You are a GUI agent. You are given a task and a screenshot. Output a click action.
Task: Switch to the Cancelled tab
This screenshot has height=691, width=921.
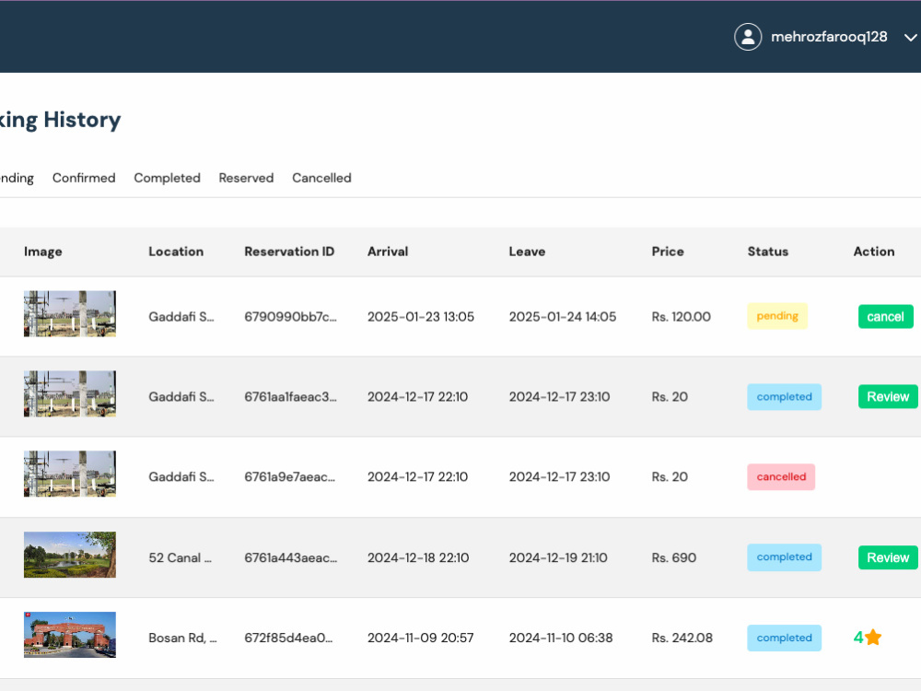(x=321, y=178)
